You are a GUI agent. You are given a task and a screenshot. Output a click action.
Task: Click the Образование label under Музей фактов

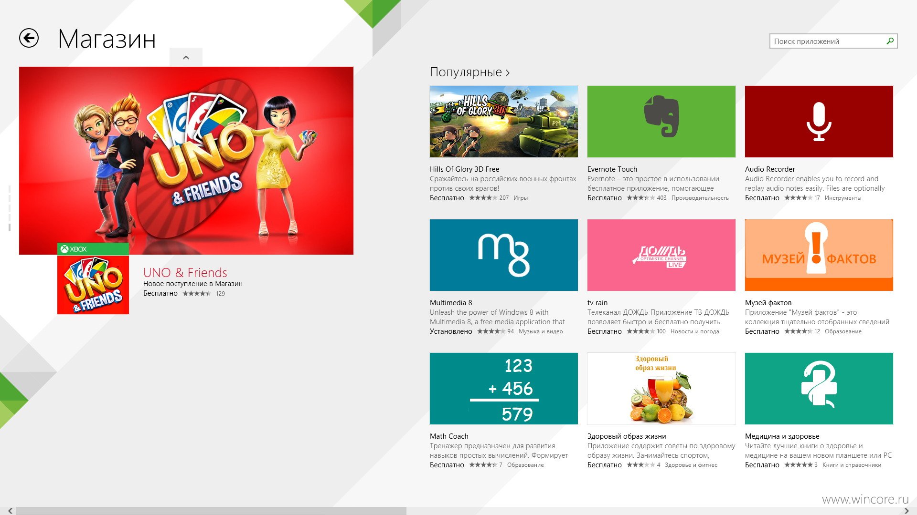tap(843, 331)
